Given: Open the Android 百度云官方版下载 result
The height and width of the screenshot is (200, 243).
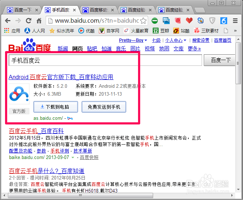Looking at the screenshot, I should pyautogui.click(x=61, y=77).
